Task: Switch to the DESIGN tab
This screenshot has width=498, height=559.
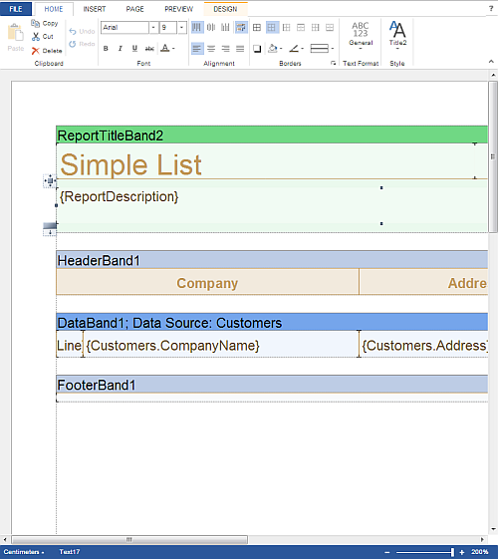Action: pyautogui.click(x=225, y=9)
